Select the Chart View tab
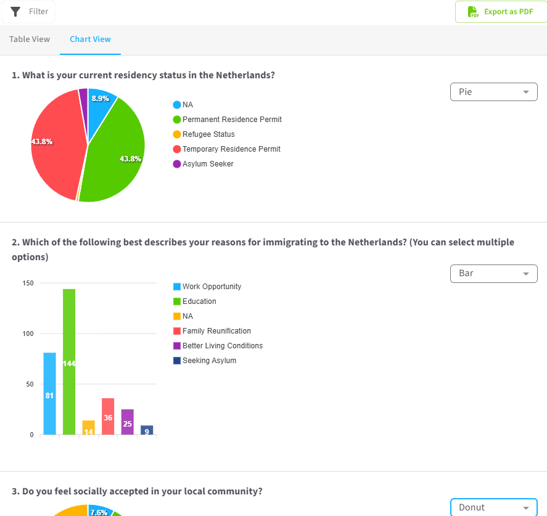Screen dimensions: 547x516 point(91,39)
